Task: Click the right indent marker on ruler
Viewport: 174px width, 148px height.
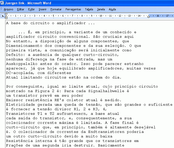Action: (148, 16)
